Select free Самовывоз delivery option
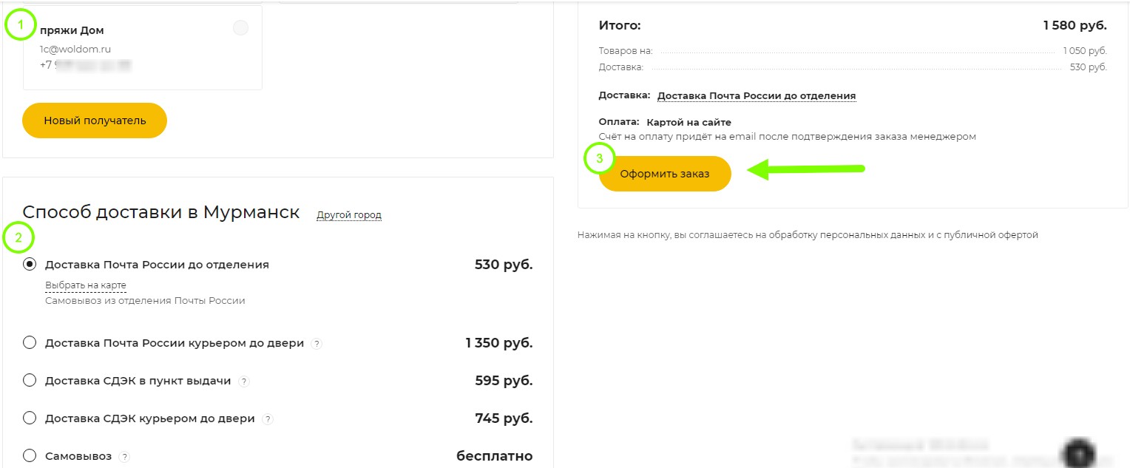The image size is (1130, 468). tap(30, 455)
